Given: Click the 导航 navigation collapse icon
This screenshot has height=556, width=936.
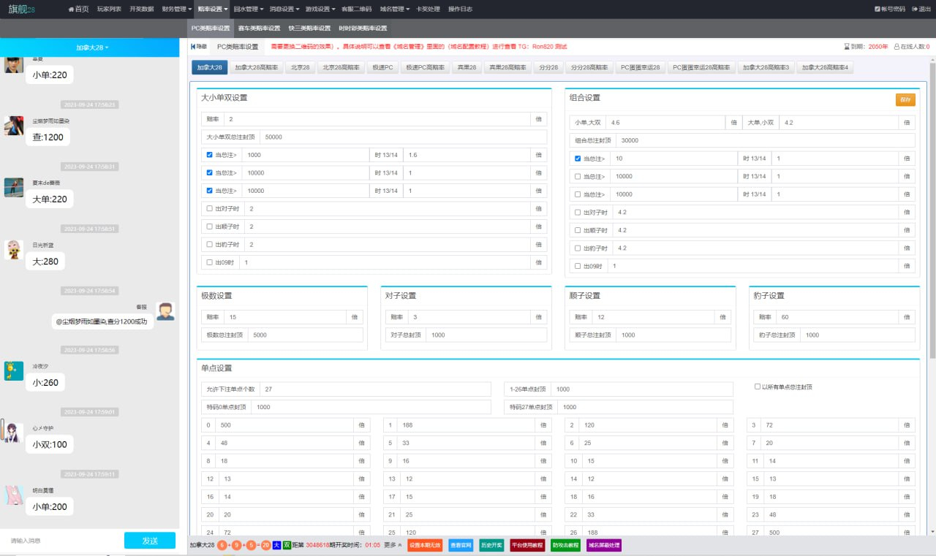Looking at the screenshot, I should 193,47.
